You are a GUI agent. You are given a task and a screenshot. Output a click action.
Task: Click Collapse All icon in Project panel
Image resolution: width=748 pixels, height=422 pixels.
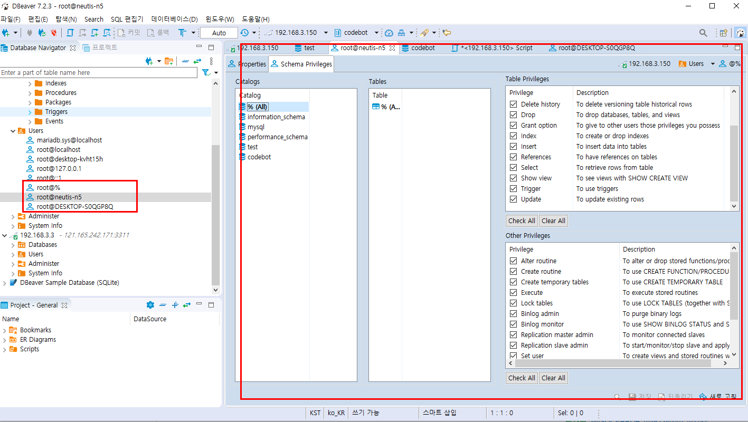163,305
